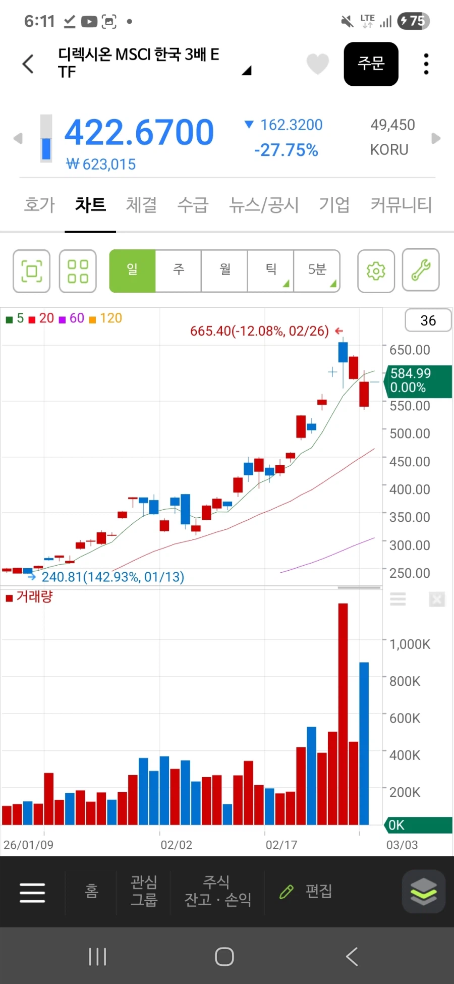Tap the 편집 edit button
Image resolution: width=454 pixels, height=984 pixels.
click(x=306, y=892)
